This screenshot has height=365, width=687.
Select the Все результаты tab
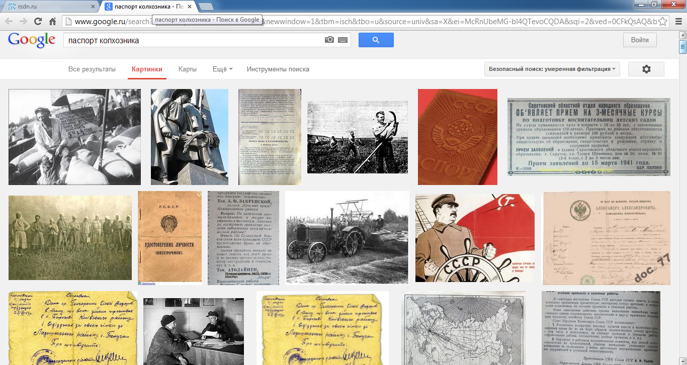click(x=92, y=69)
